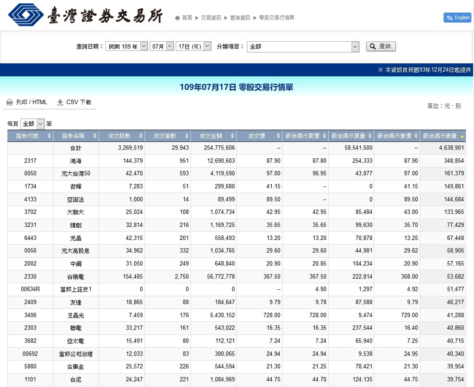Screen dimensions: 474x387
Task: Click 台積電 trade count 2,750
Action: tap(181, 277)
